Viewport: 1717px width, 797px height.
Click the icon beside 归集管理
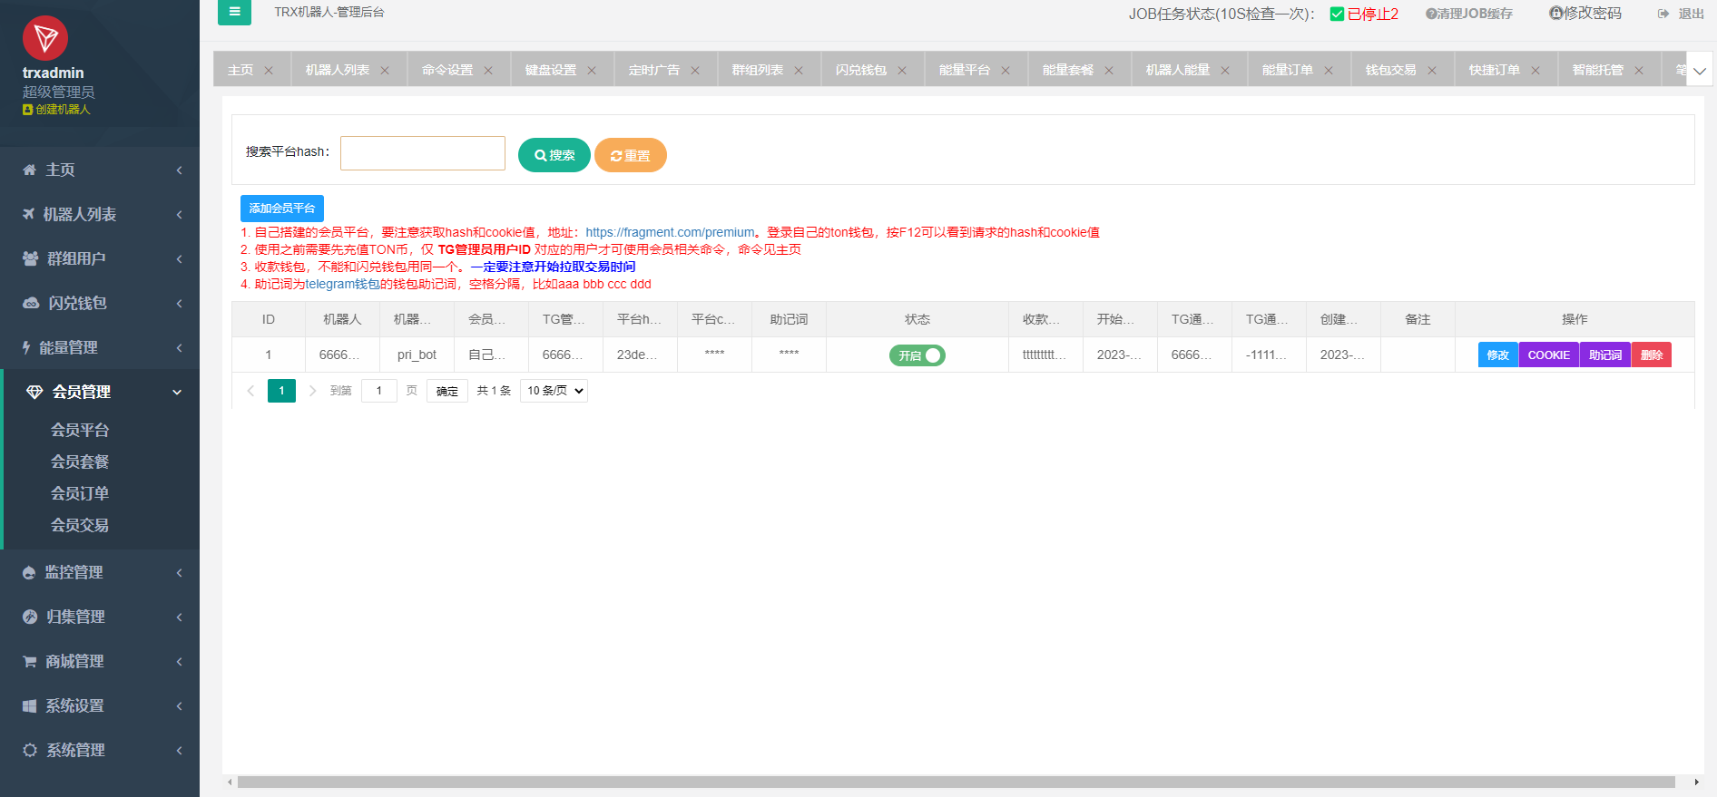(30, 617)
